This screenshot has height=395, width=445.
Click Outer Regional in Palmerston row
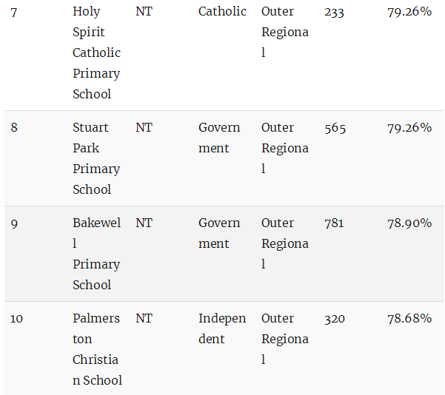(x=284, y=339)
